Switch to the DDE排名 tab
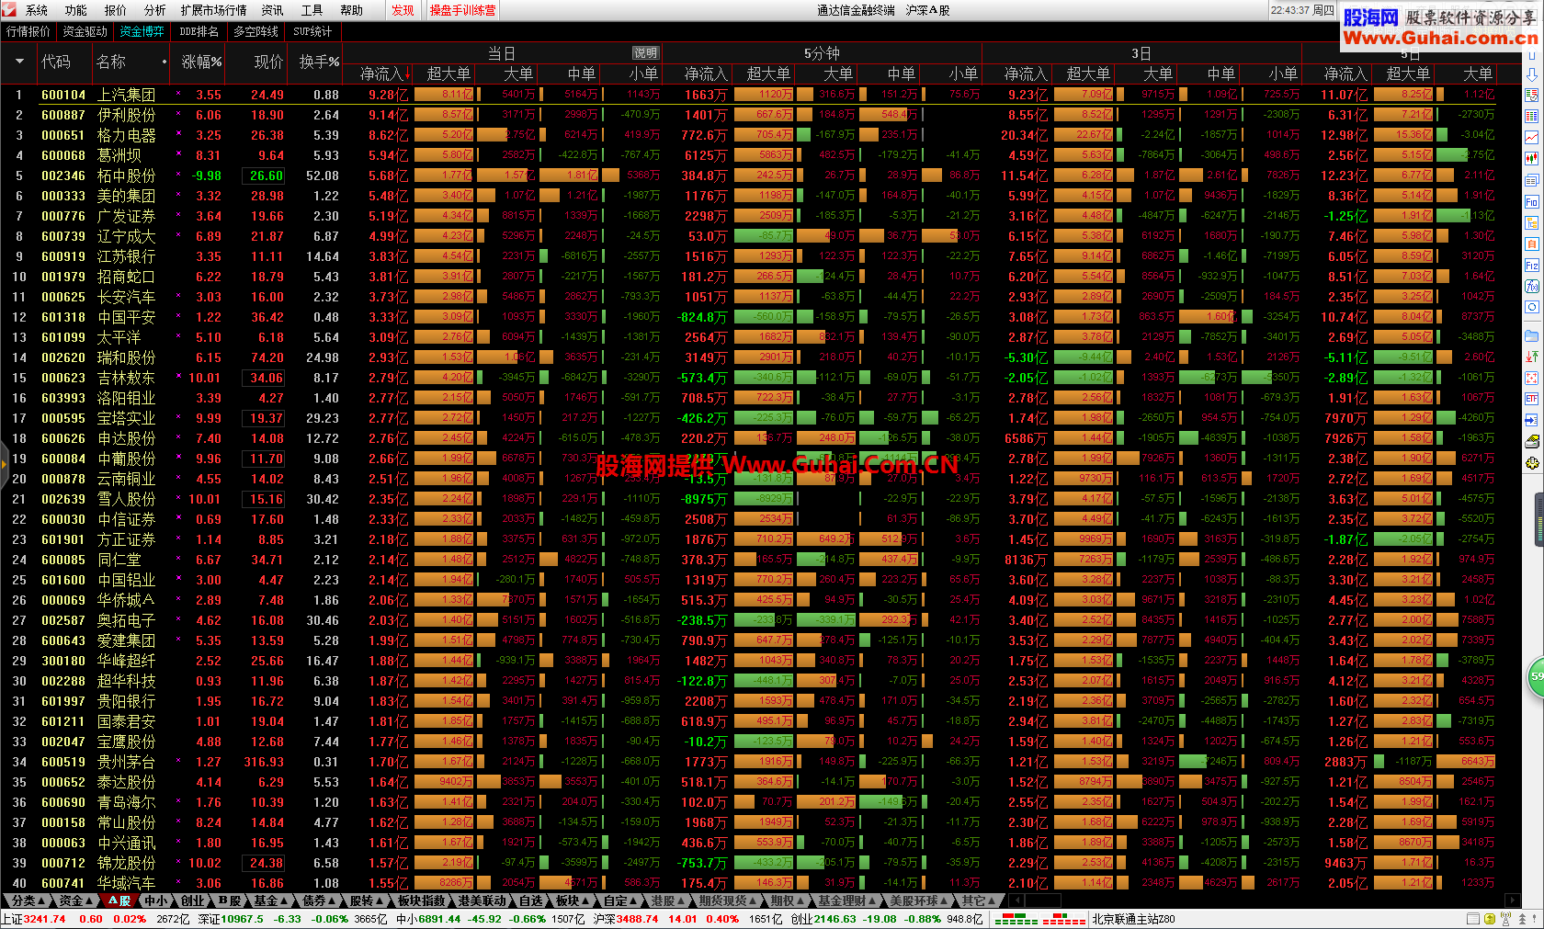1544x929 pixels. tap(199, 31)
